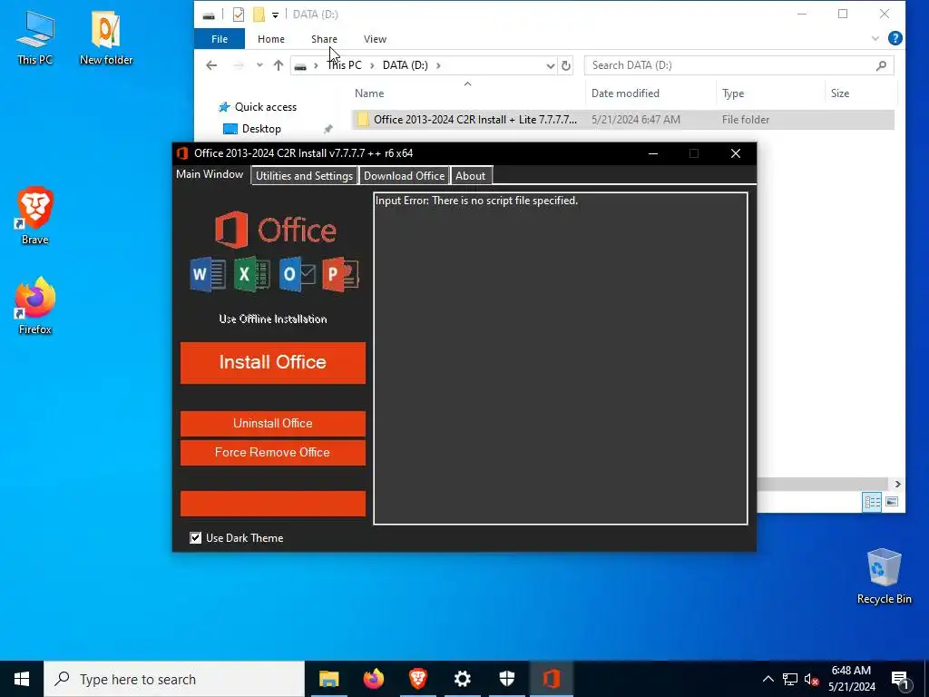Click the PowerPoint icon in installer
This screenshot has height=697, width=929.
click(x=340, y=274)
